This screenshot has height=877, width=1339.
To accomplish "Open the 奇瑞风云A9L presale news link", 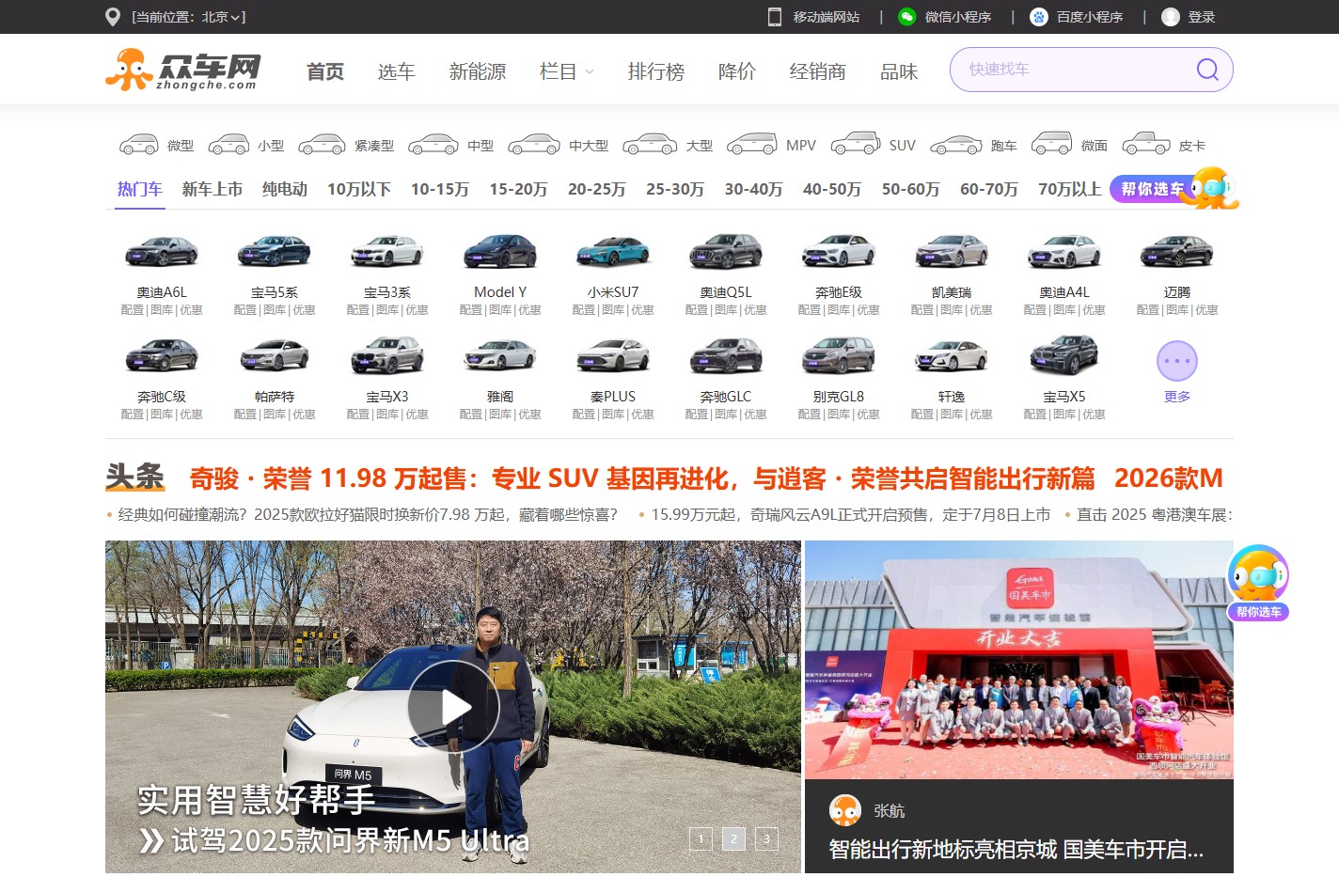I will (850, 515).
